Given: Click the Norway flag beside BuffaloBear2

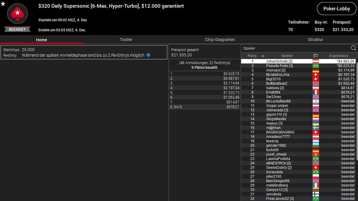Looking at the screenshot, I should point(316,84).
